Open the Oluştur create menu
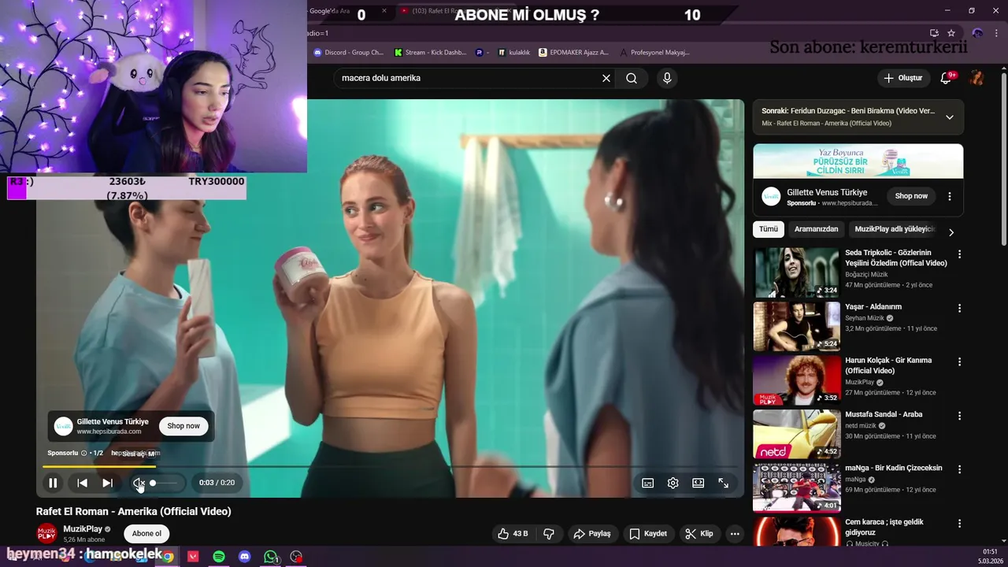The height and width of the screenshot is (567, 1008). click(x=903, y=78)
